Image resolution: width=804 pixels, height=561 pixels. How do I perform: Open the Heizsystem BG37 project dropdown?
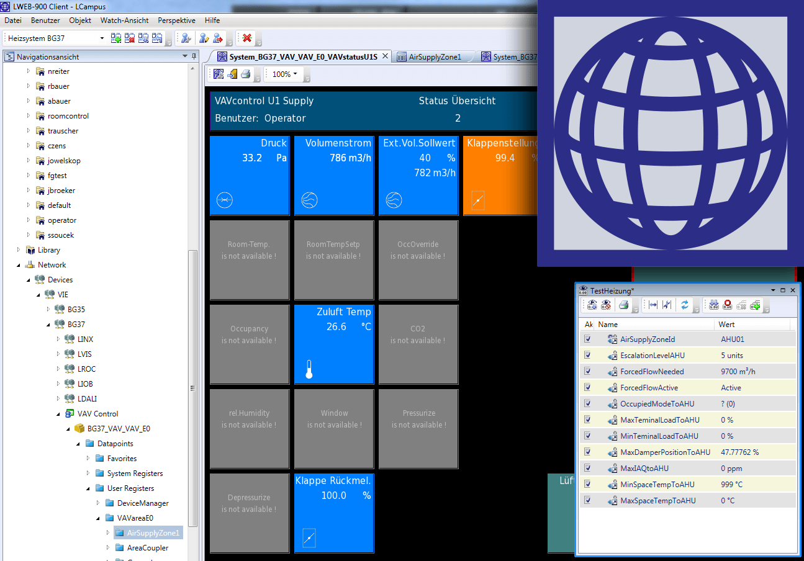[102, 38]
